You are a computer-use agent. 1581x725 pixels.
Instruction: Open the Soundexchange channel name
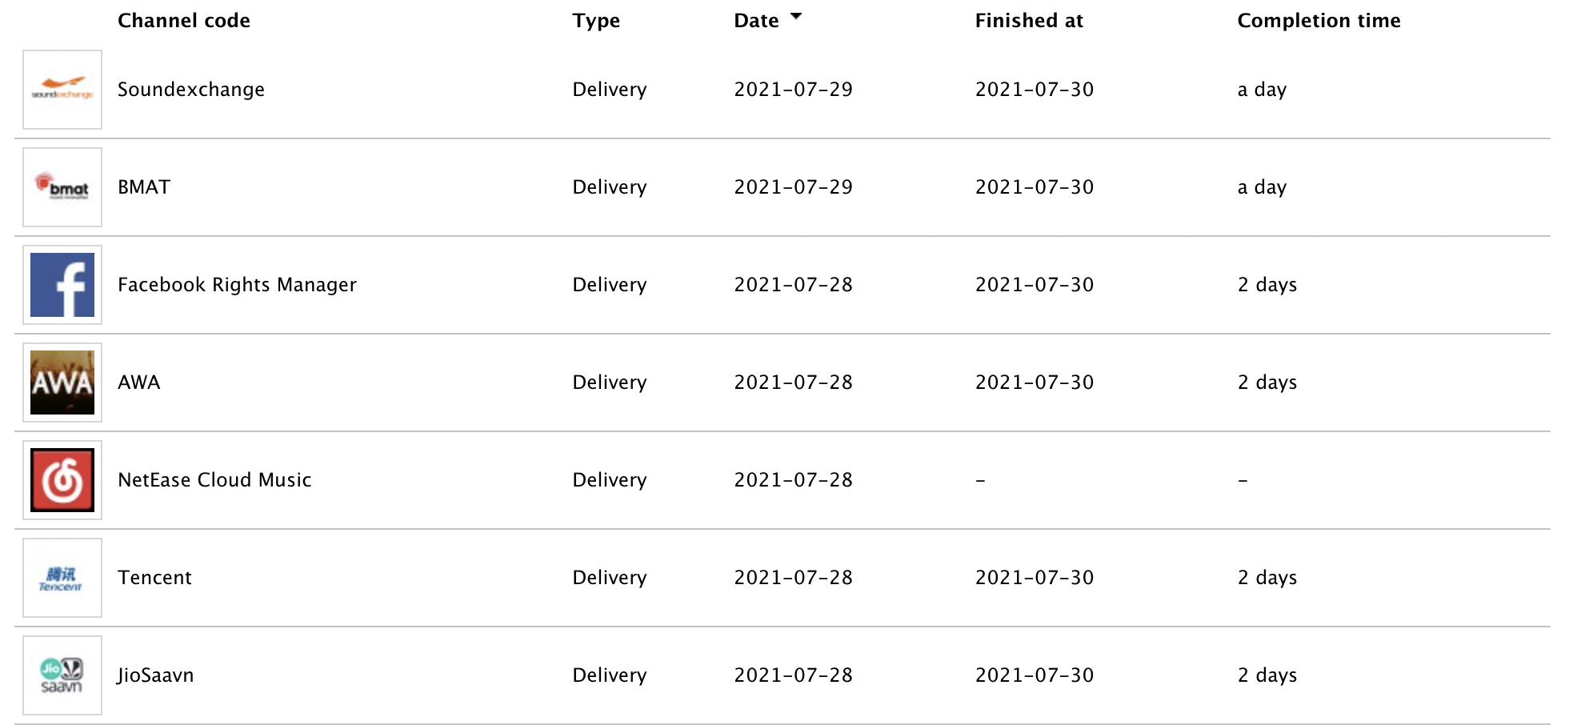(x=191, y=90)
